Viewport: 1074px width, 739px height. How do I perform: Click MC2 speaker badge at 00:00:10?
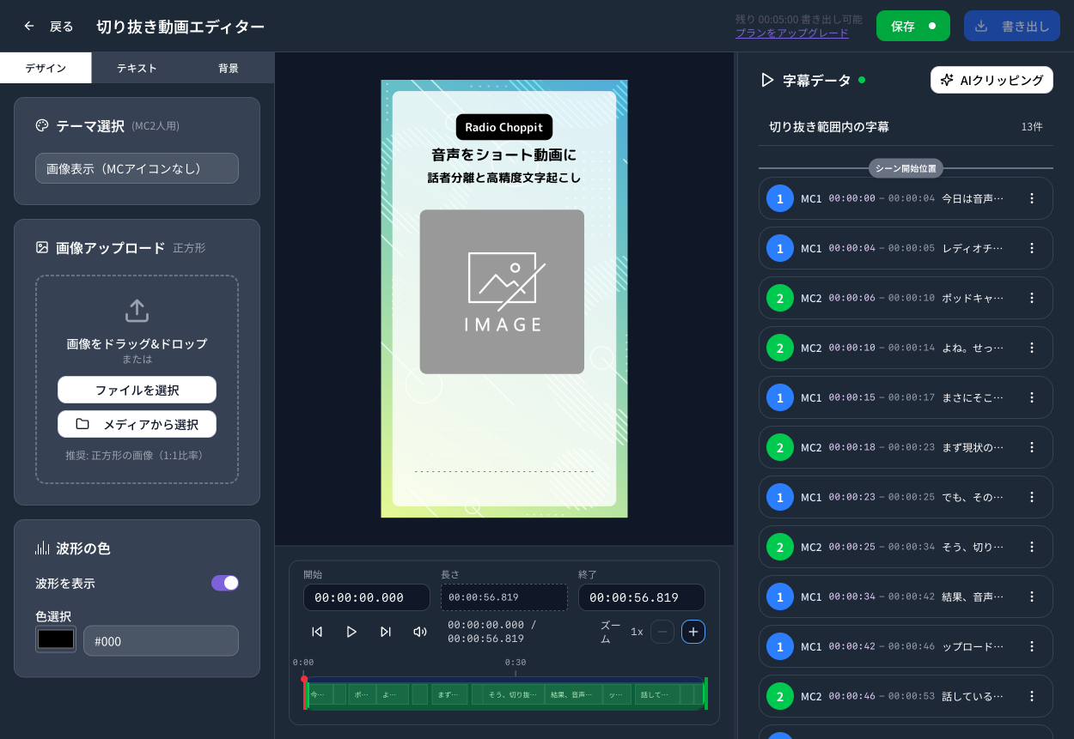(x=780, y=348)
